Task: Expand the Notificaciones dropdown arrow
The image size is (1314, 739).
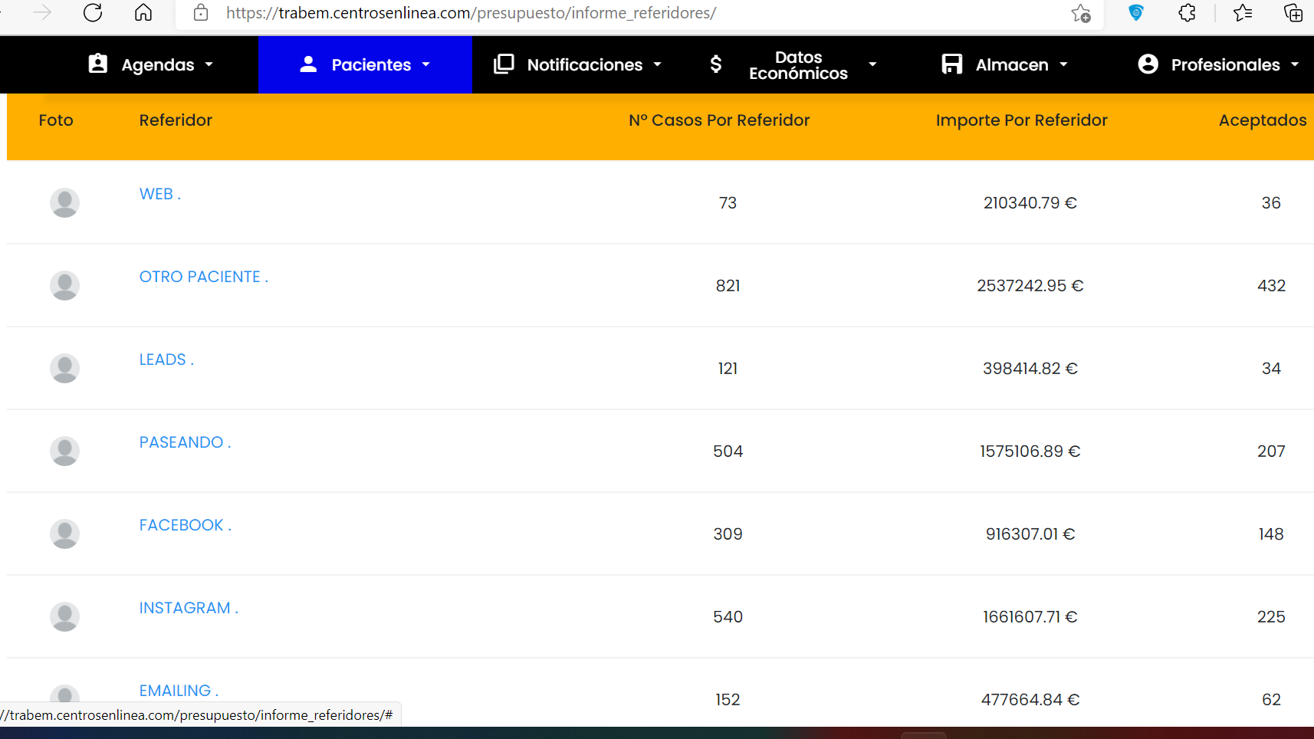Action: click(658, 65)
